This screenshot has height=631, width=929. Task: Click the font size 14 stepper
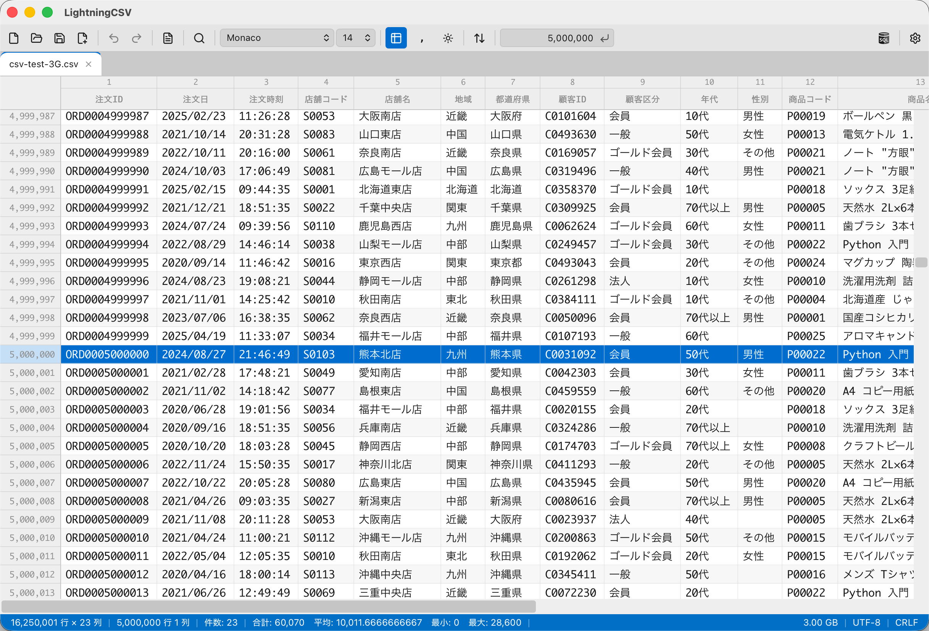[355, 38]
